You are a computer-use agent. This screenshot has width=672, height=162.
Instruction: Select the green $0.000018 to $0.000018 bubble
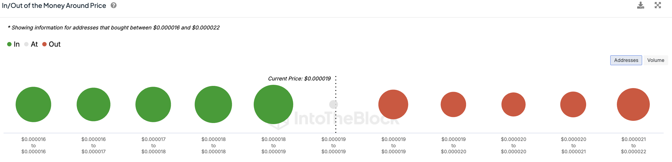[213, 104]
